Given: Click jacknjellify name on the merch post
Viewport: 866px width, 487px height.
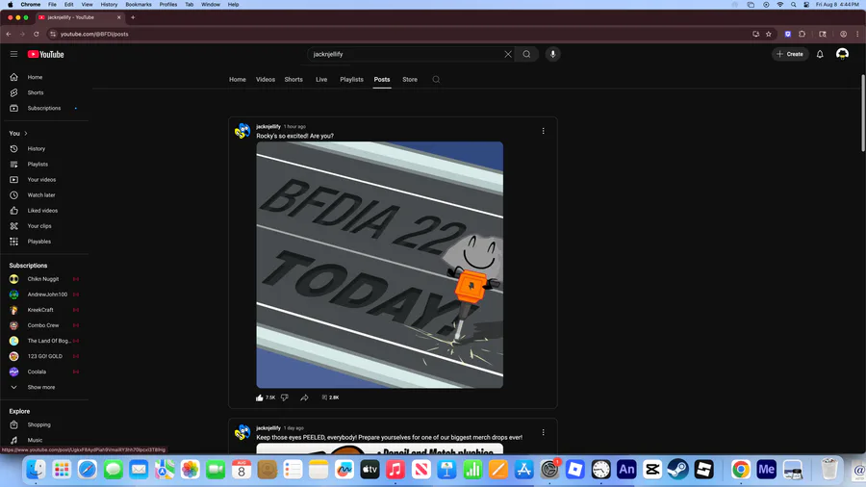Looking at the screenshot, I should coord(268,428).
